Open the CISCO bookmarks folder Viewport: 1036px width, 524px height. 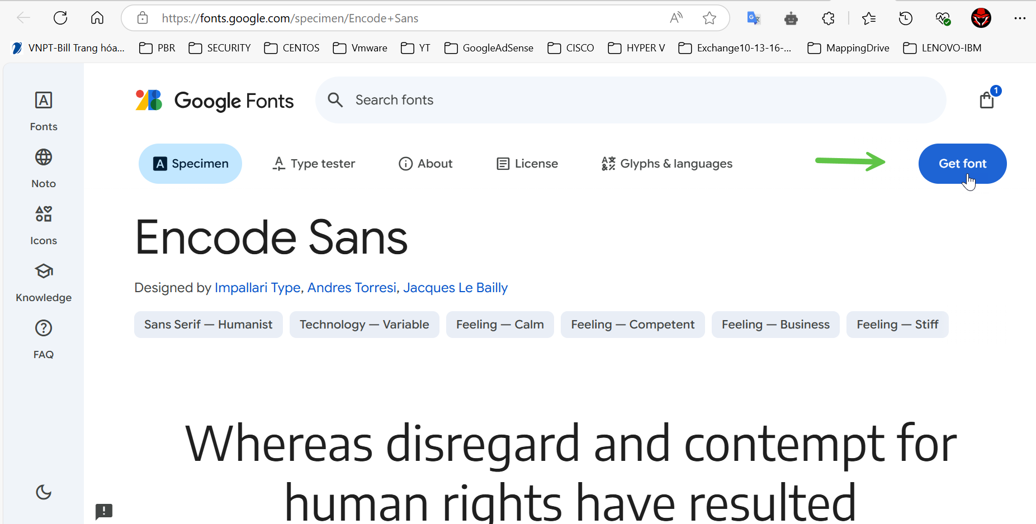tap(571, 48)
